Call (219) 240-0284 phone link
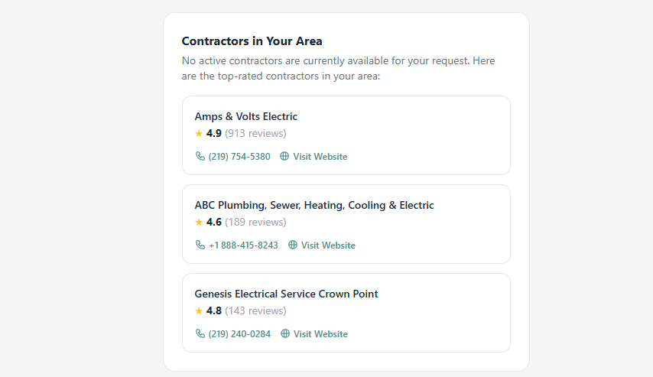653x377 pixels. click(x=239, y=334)
